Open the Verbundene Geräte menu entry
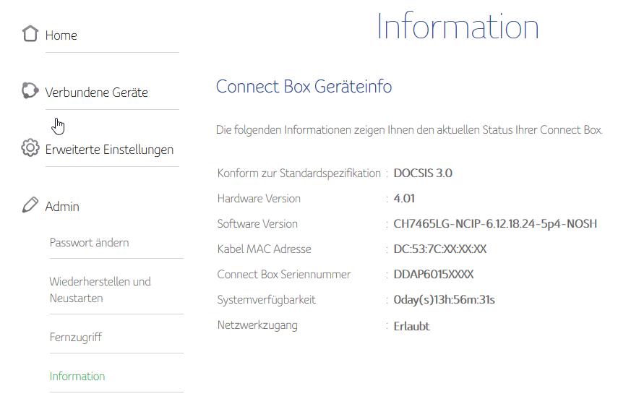 coord(96,93)
